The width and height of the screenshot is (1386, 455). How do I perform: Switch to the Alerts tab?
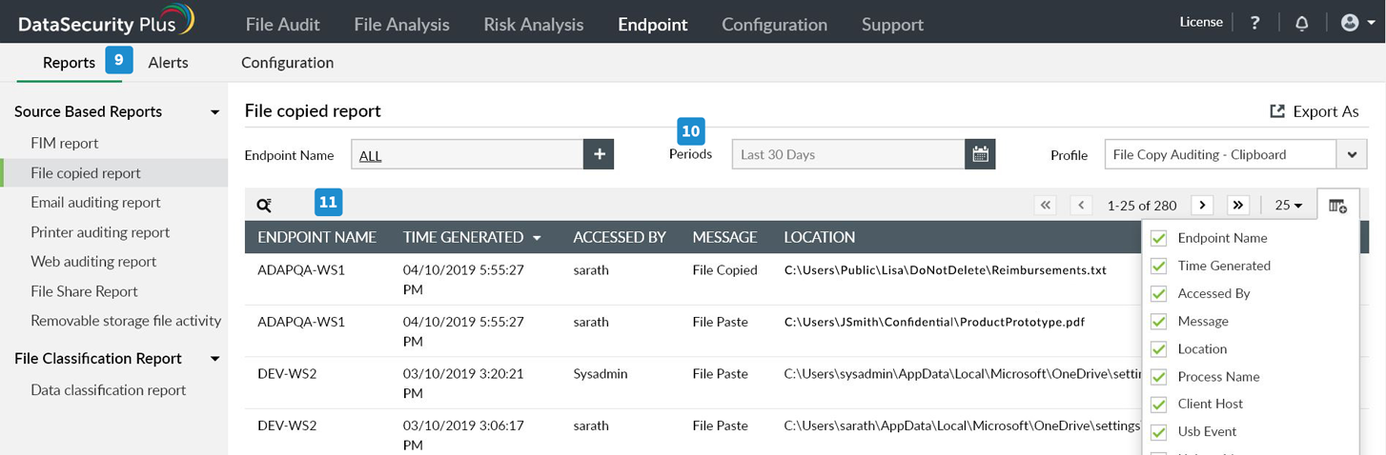click(168, 63)
